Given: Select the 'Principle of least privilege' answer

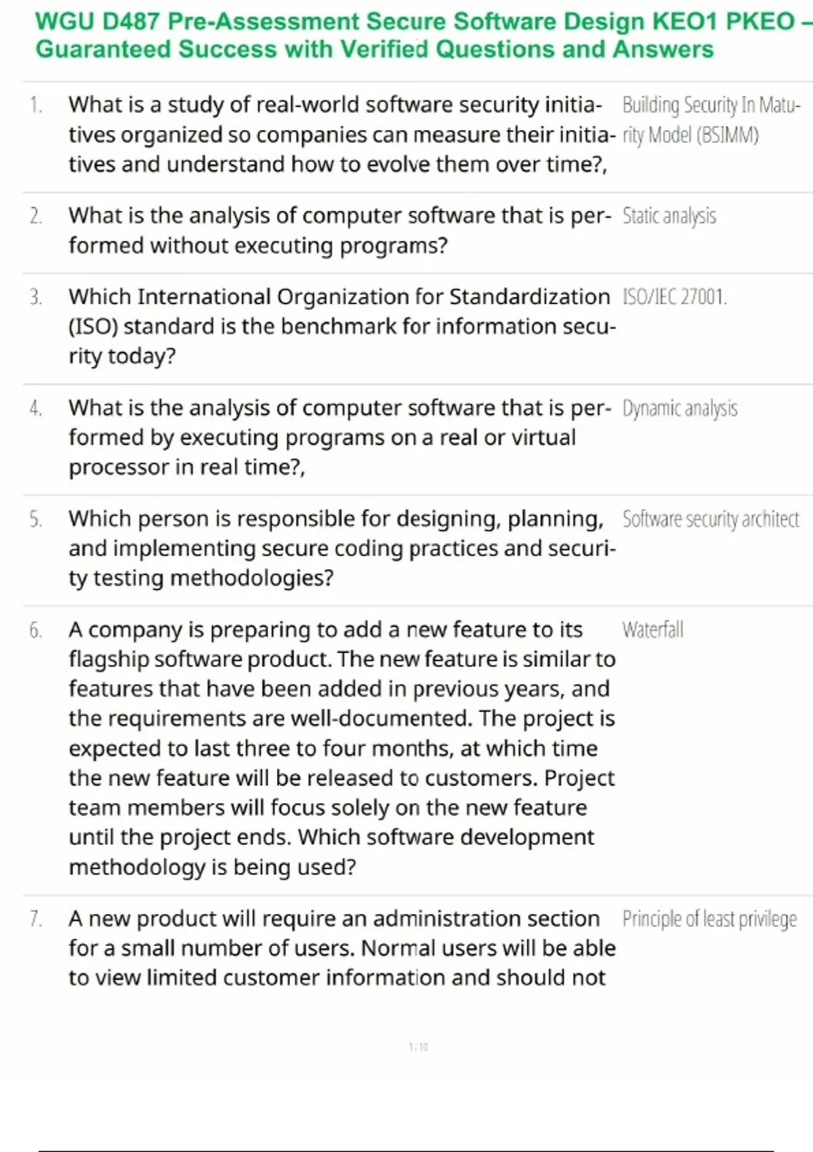Looking at the screenshot, I should (x=709, y=919).
